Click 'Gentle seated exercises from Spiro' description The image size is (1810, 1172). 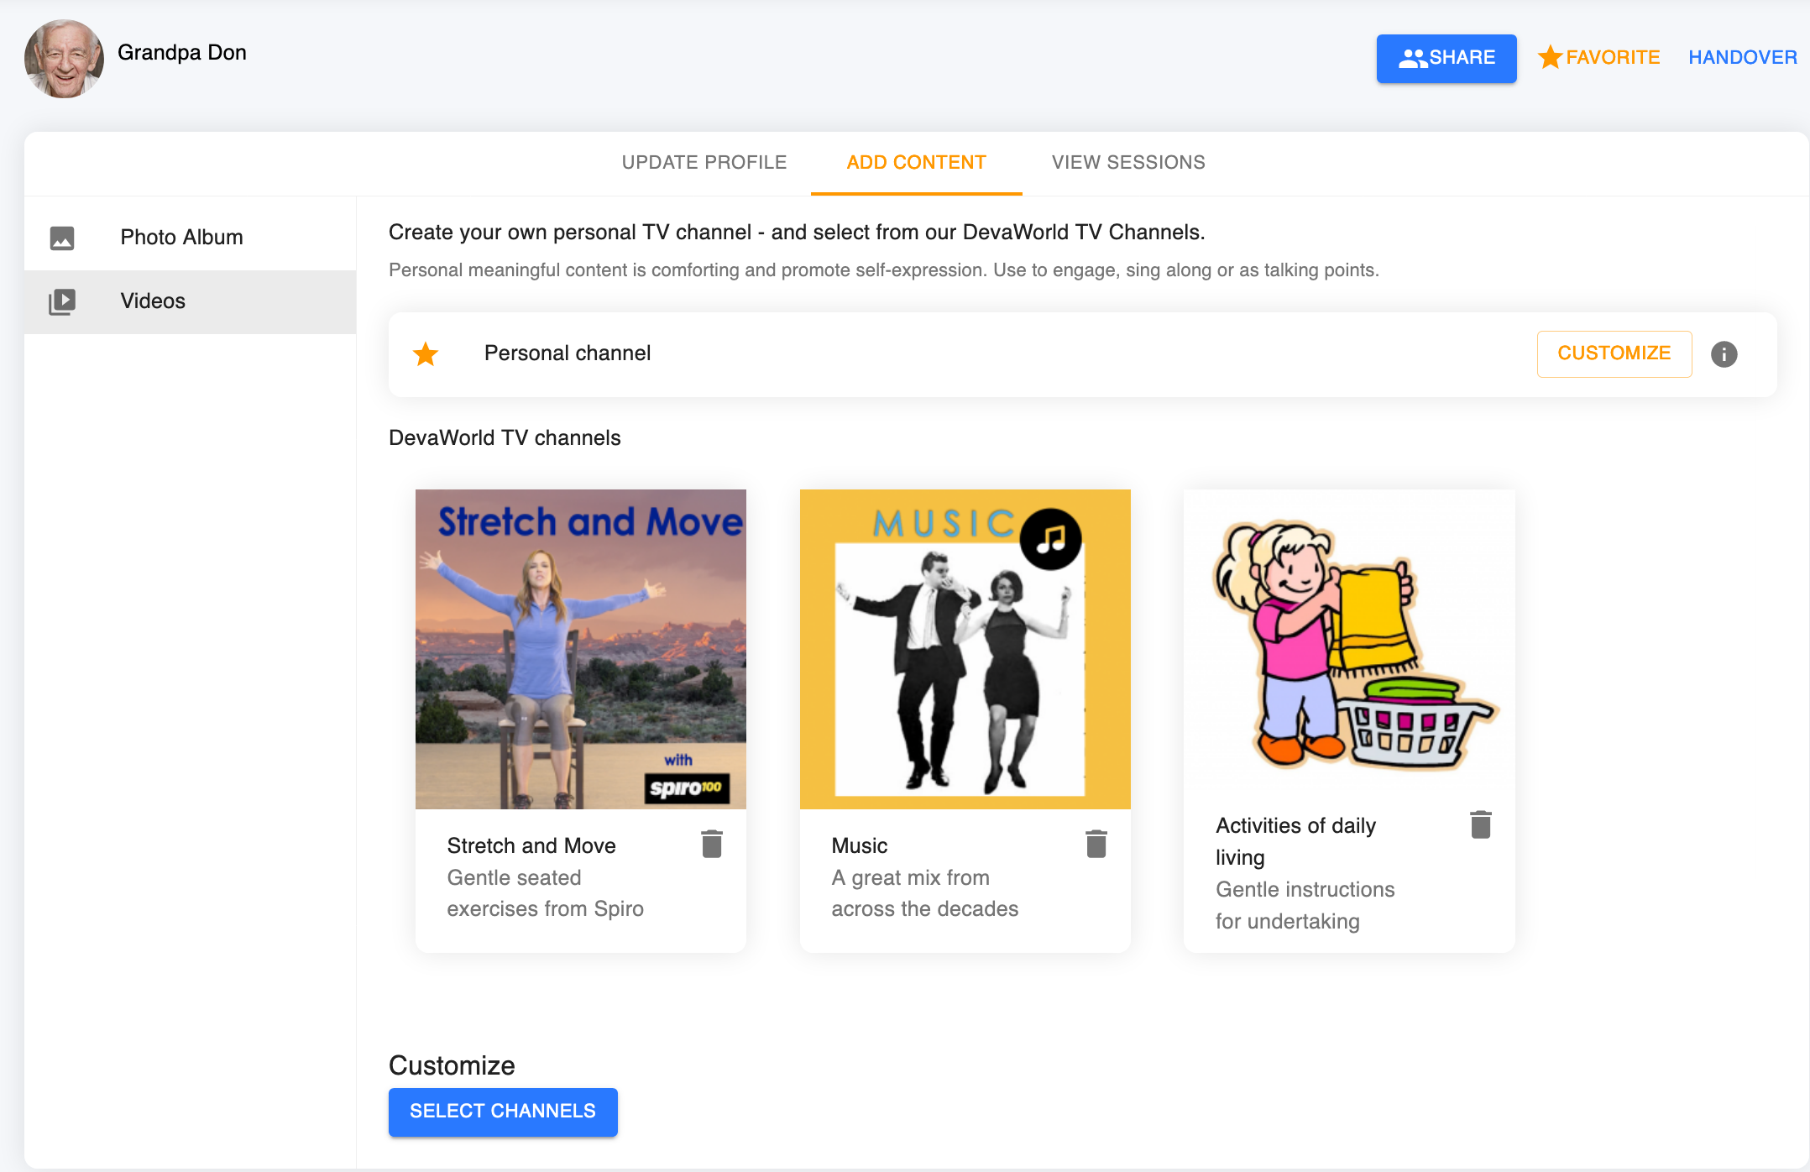546,893
